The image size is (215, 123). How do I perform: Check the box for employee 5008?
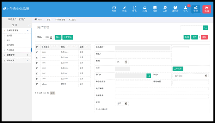[x=37, y=79]
